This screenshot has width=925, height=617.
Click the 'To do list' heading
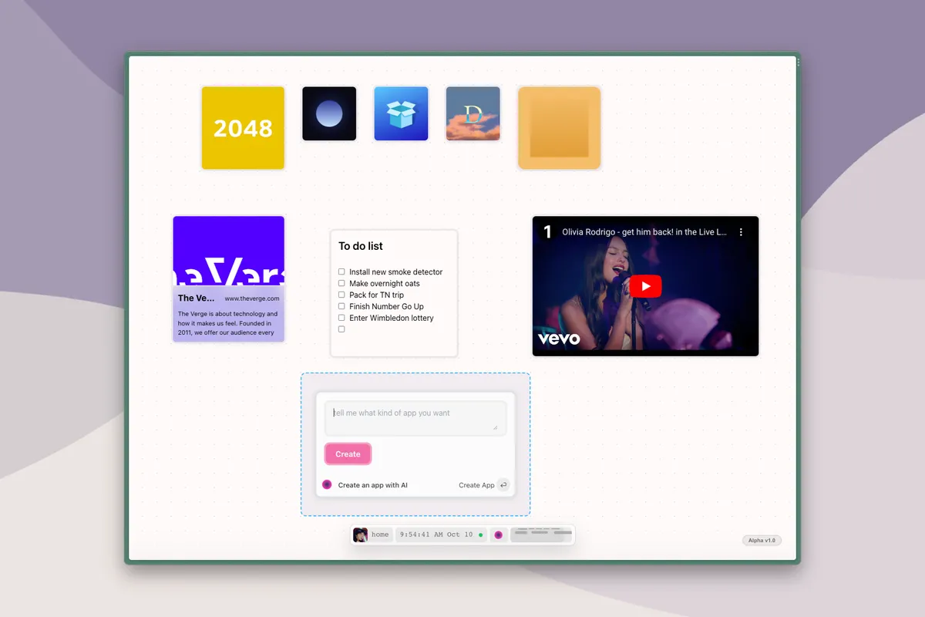click(361, 246)
